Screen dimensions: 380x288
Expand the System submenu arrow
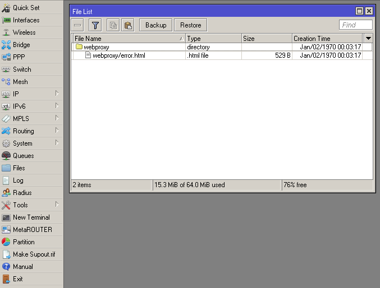(57, 143)
